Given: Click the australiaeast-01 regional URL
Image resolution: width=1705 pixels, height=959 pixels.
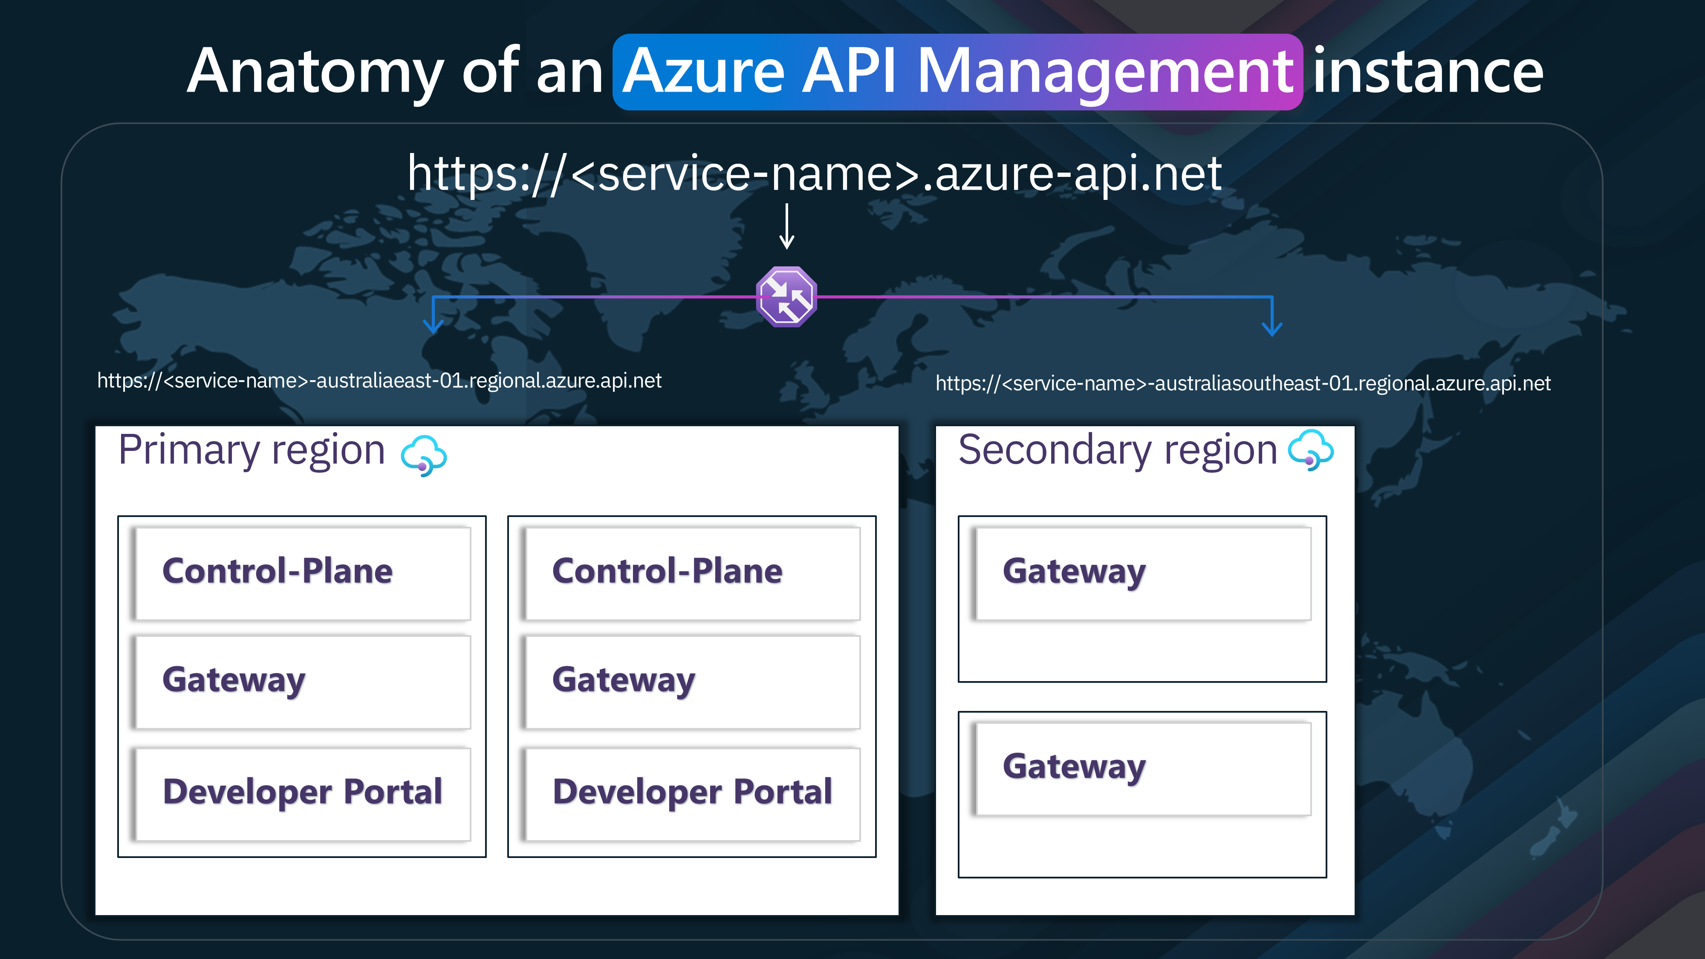Looking at the screenshot, I should tap(379, 381).
